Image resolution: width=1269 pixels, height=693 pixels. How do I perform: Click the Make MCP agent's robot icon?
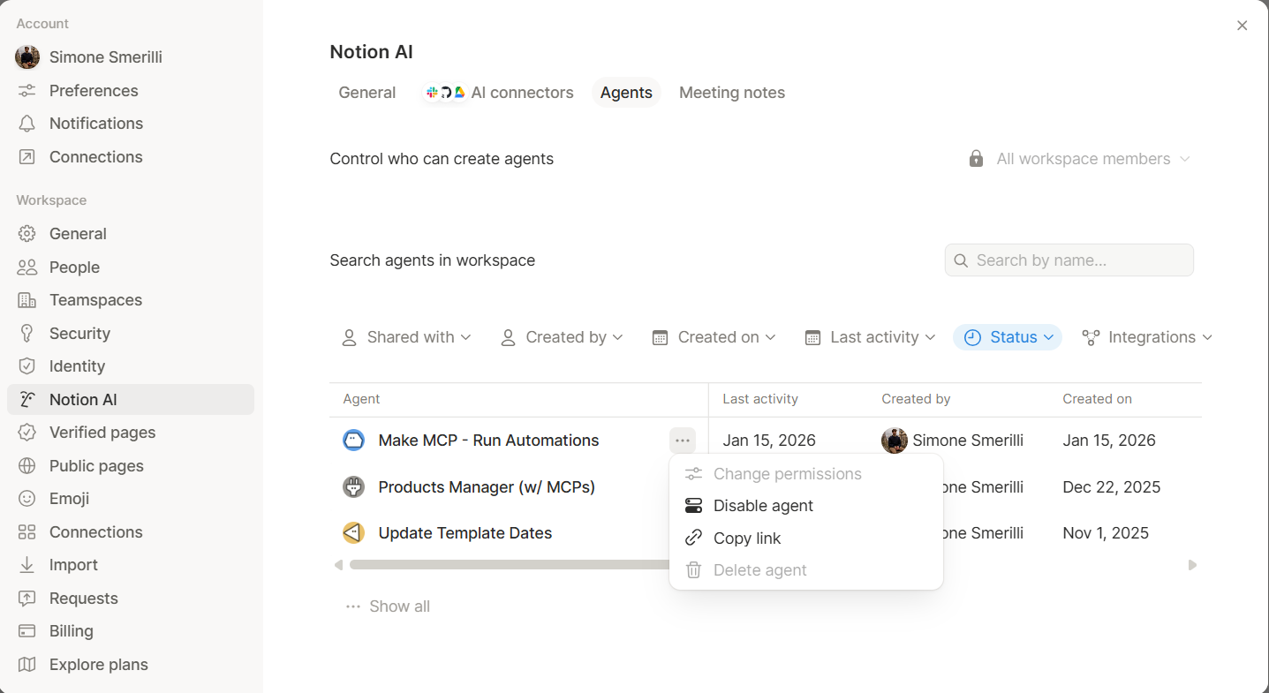[x=353, y=440]
